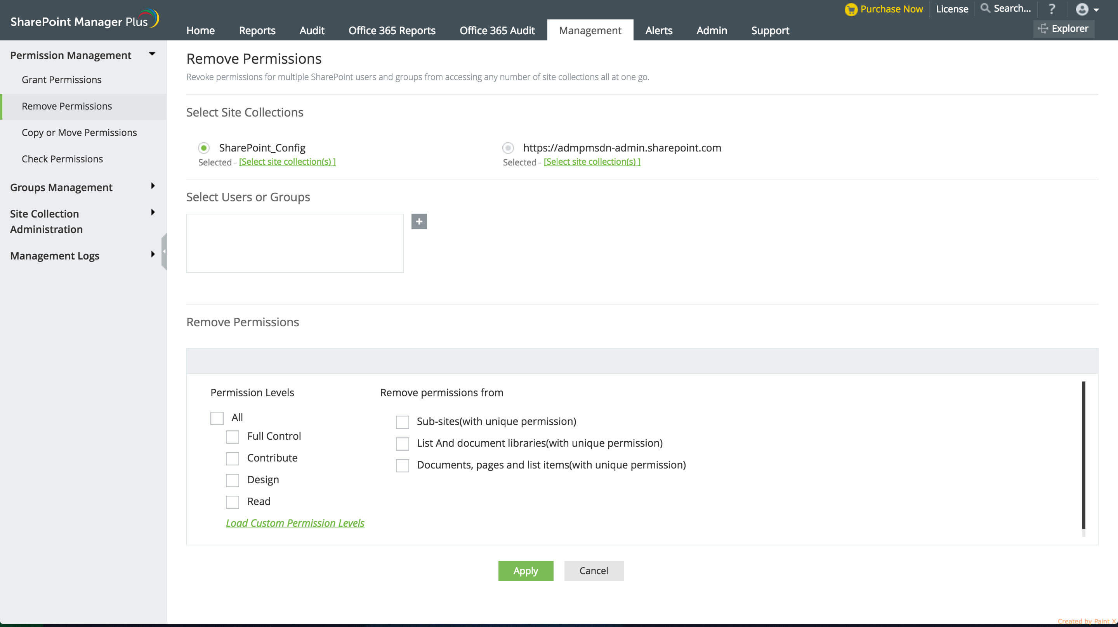This screenshot has width=1118, height=627.
Task: Click the green Apply button
Action: tap(525, 571)
